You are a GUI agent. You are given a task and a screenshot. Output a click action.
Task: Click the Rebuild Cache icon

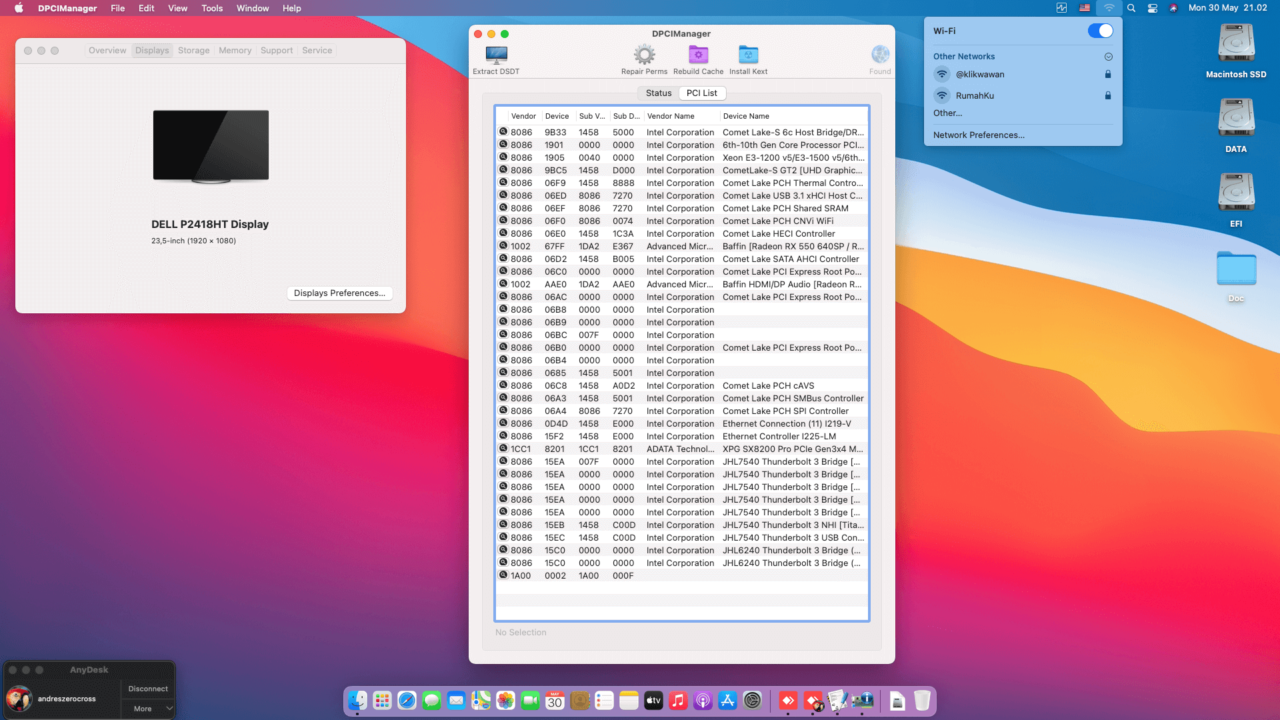(698, 55)
